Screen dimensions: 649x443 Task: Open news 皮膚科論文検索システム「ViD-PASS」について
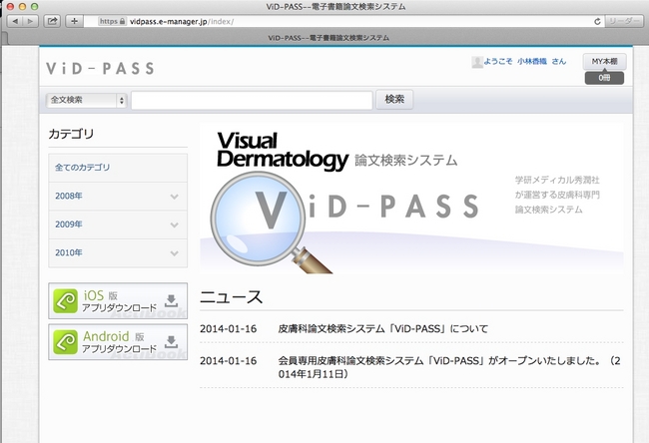[x=382, y=329]
